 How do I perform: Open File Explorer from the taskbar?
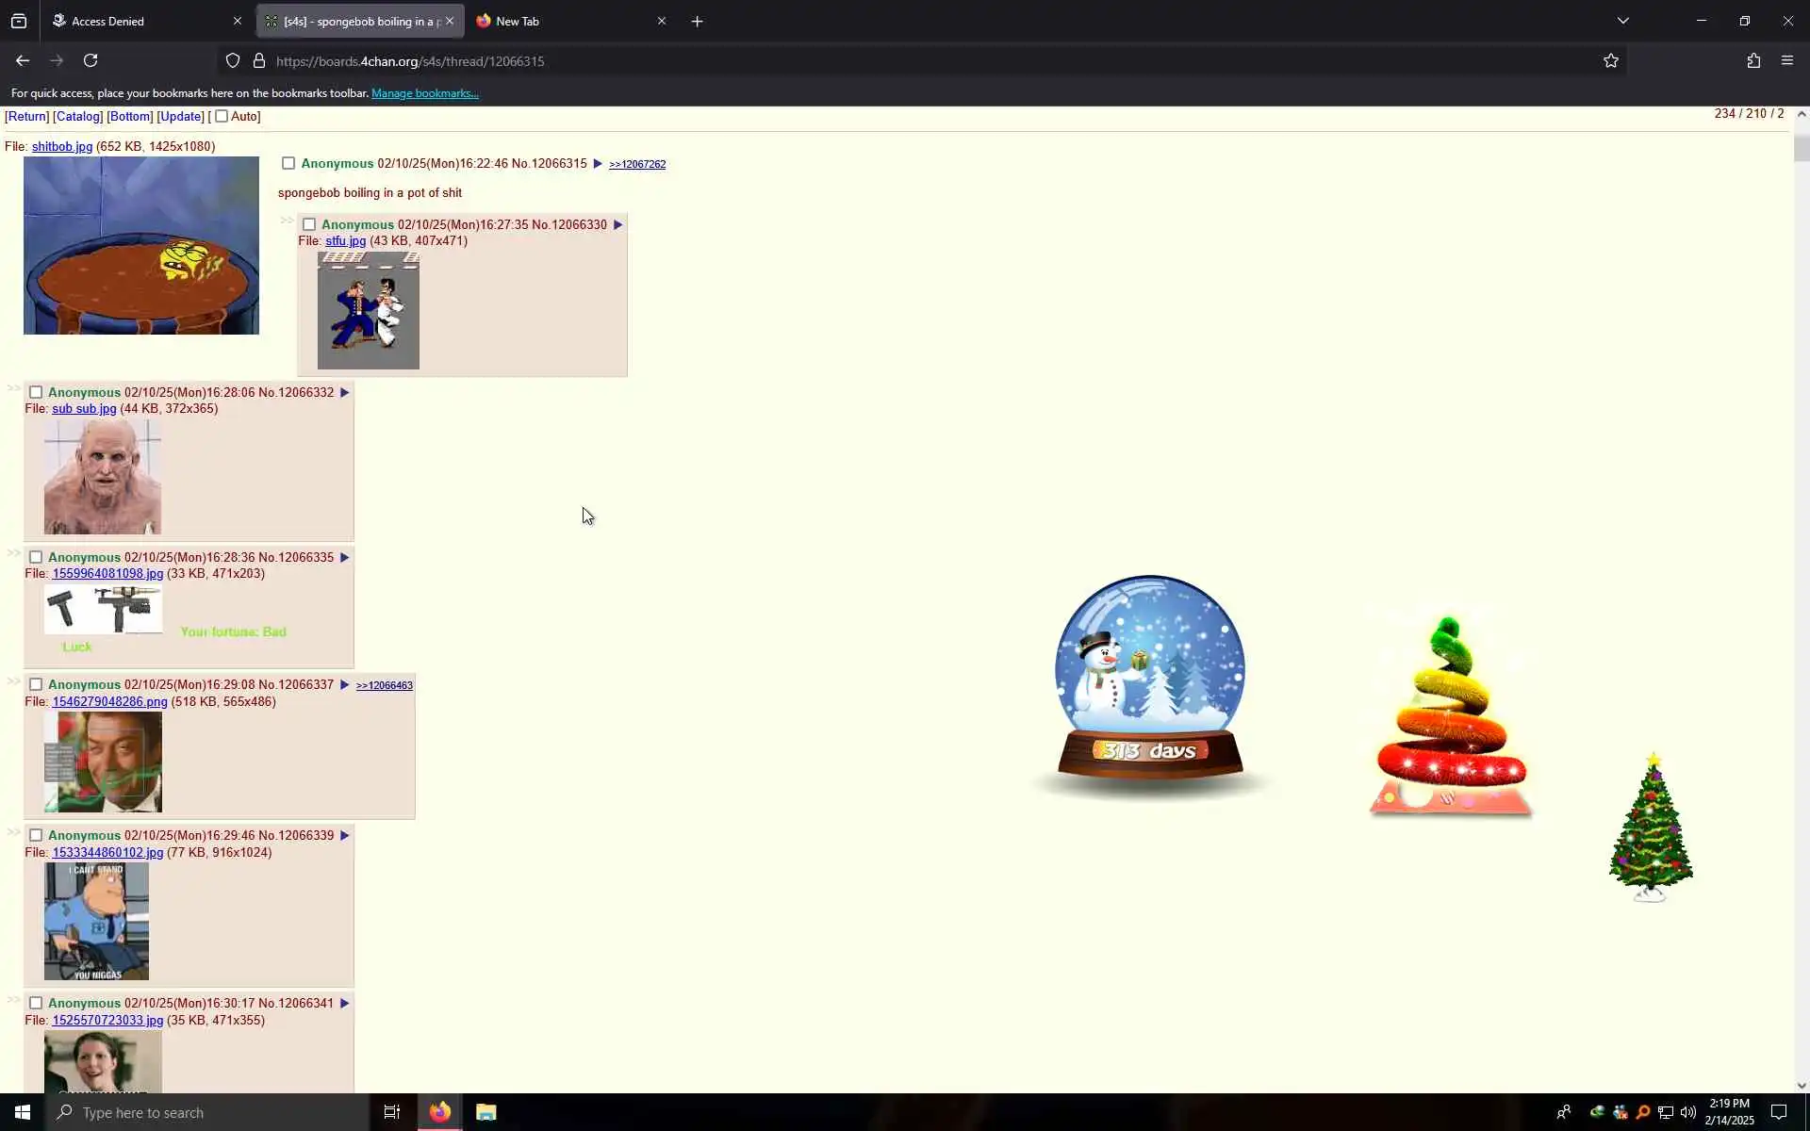point(485,1112)
